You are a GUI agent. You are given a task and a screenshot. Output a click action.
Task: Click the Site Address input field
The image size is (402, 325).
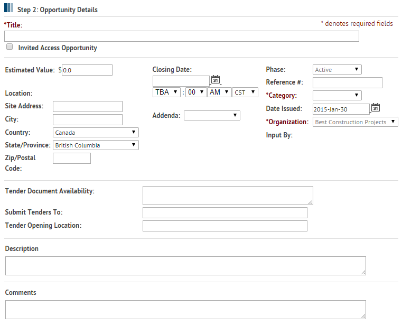pyautogui.click(x=88, y=106)
